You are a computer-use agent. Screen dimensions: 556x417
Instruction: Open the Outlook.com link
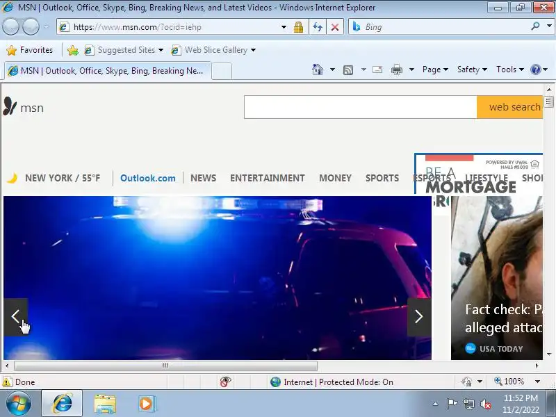point(148,178)
